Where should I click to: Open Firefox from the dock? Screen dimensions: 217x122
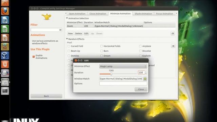(x=5, y=11)
